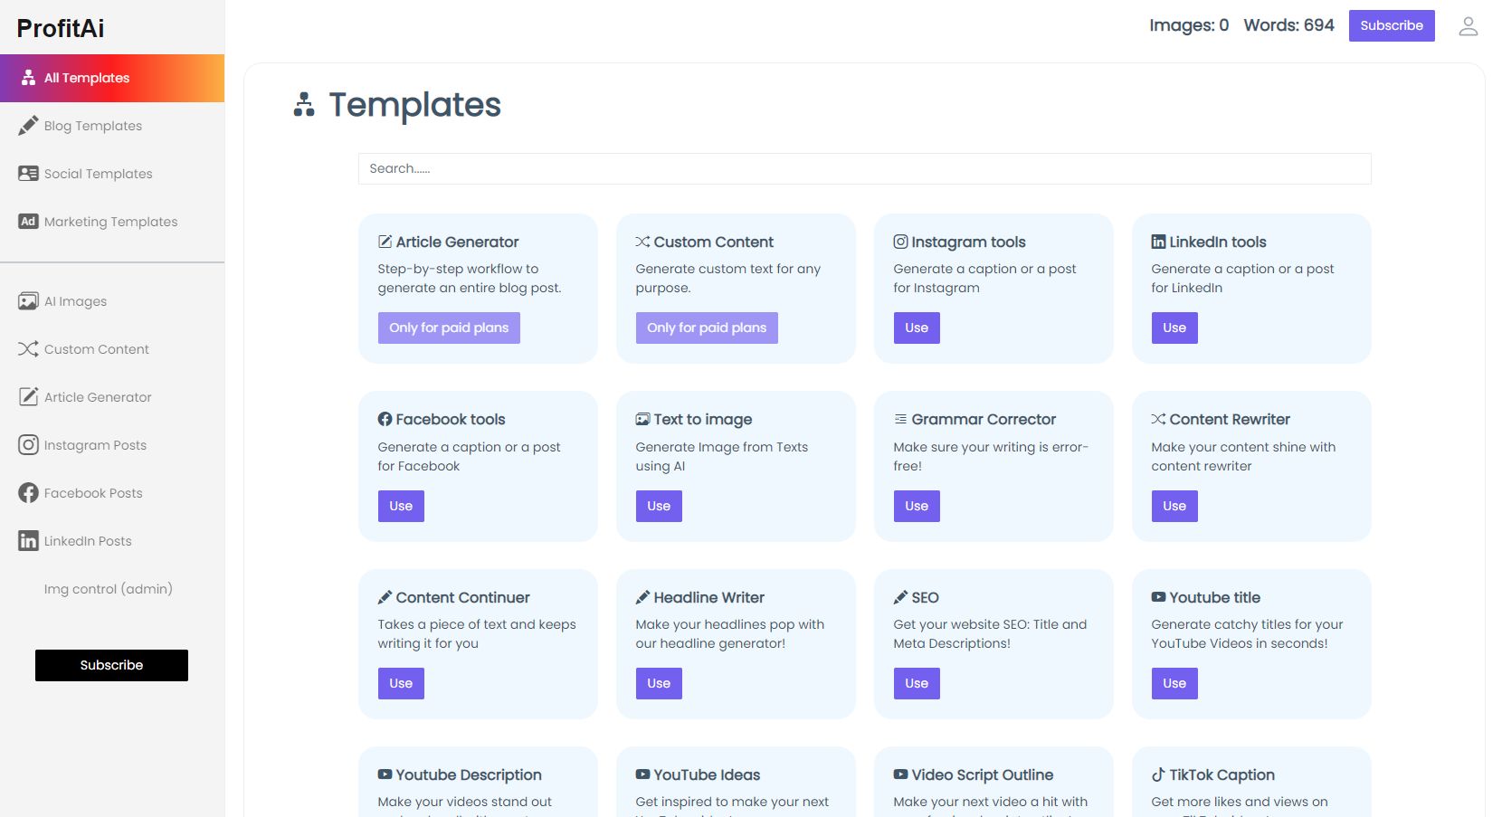Open Marketing Templates menu item
Image resolution: width=1502 pixels, height=817 pixels.
[x=110, y=222]
